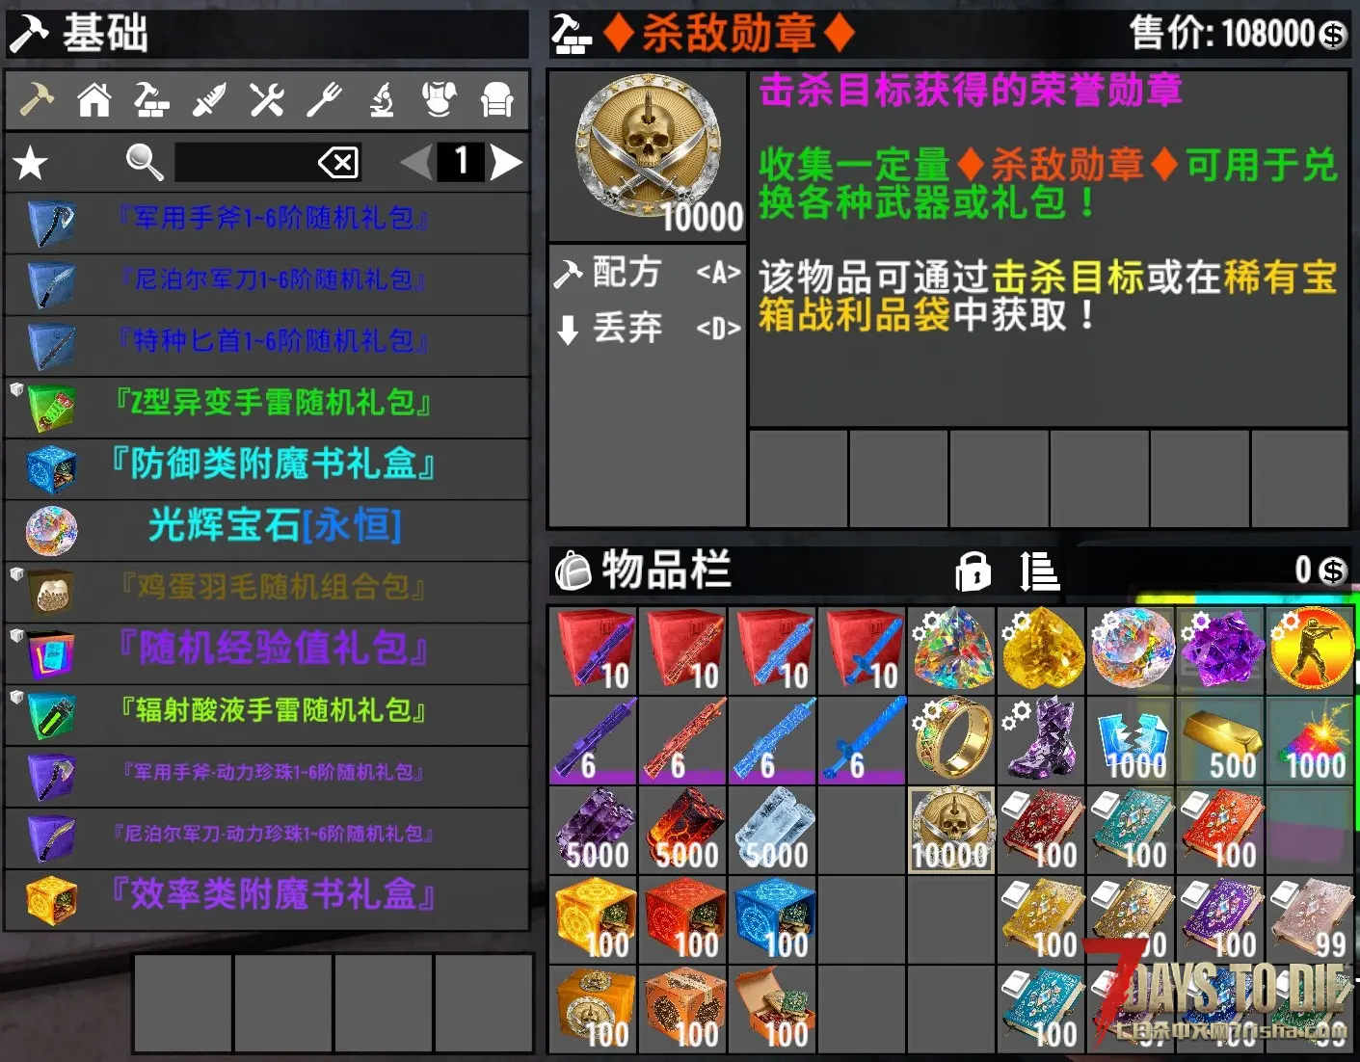Select the sword weapons category icon
The width and height of the screenshot is (1360, 1062).
(x=209, y=100)
